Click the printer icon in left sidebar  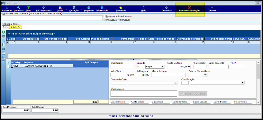click(3, 49)
